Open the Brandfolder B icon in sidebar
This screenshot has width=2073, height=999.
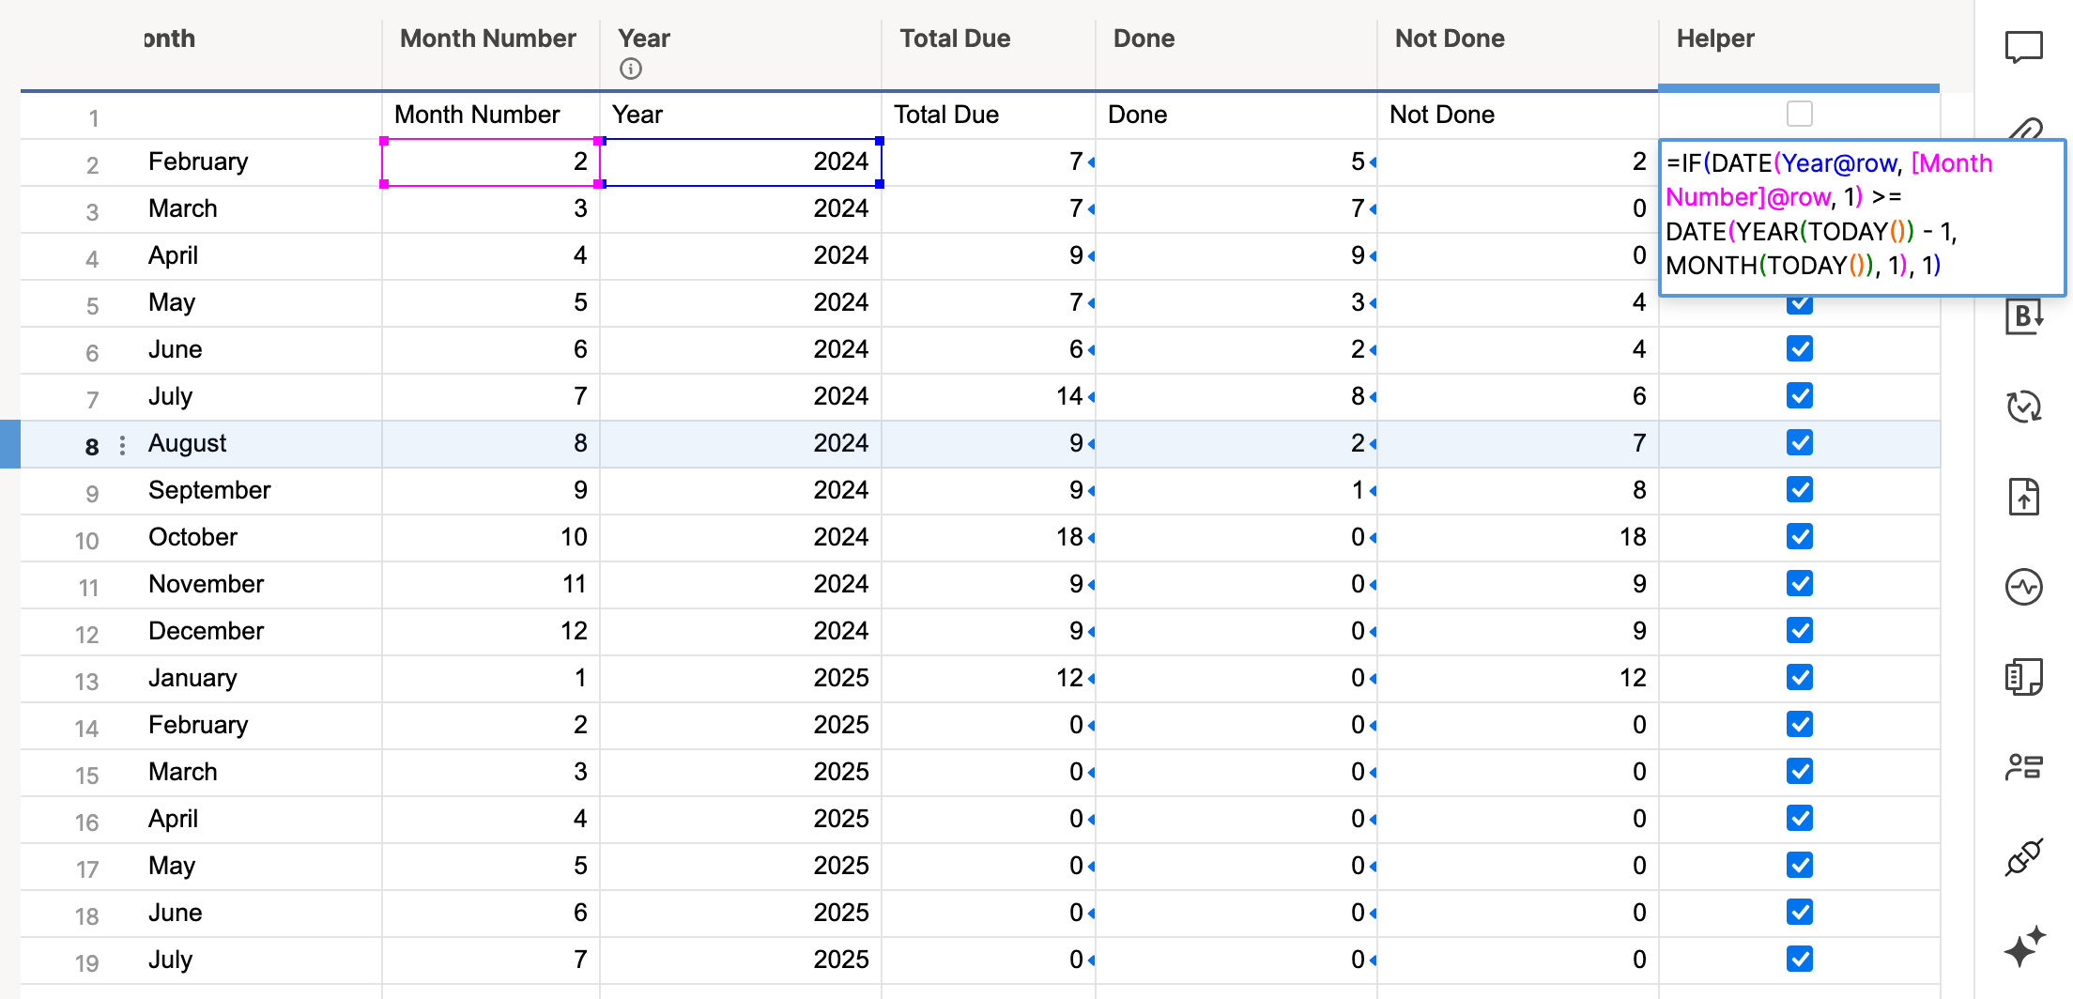(2024, 316)
